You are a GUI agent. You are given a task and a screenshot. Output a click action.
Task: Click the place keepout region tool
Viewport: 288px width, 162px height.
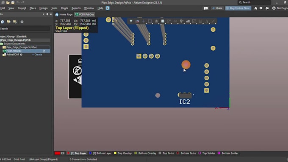[x=194, y=21]
